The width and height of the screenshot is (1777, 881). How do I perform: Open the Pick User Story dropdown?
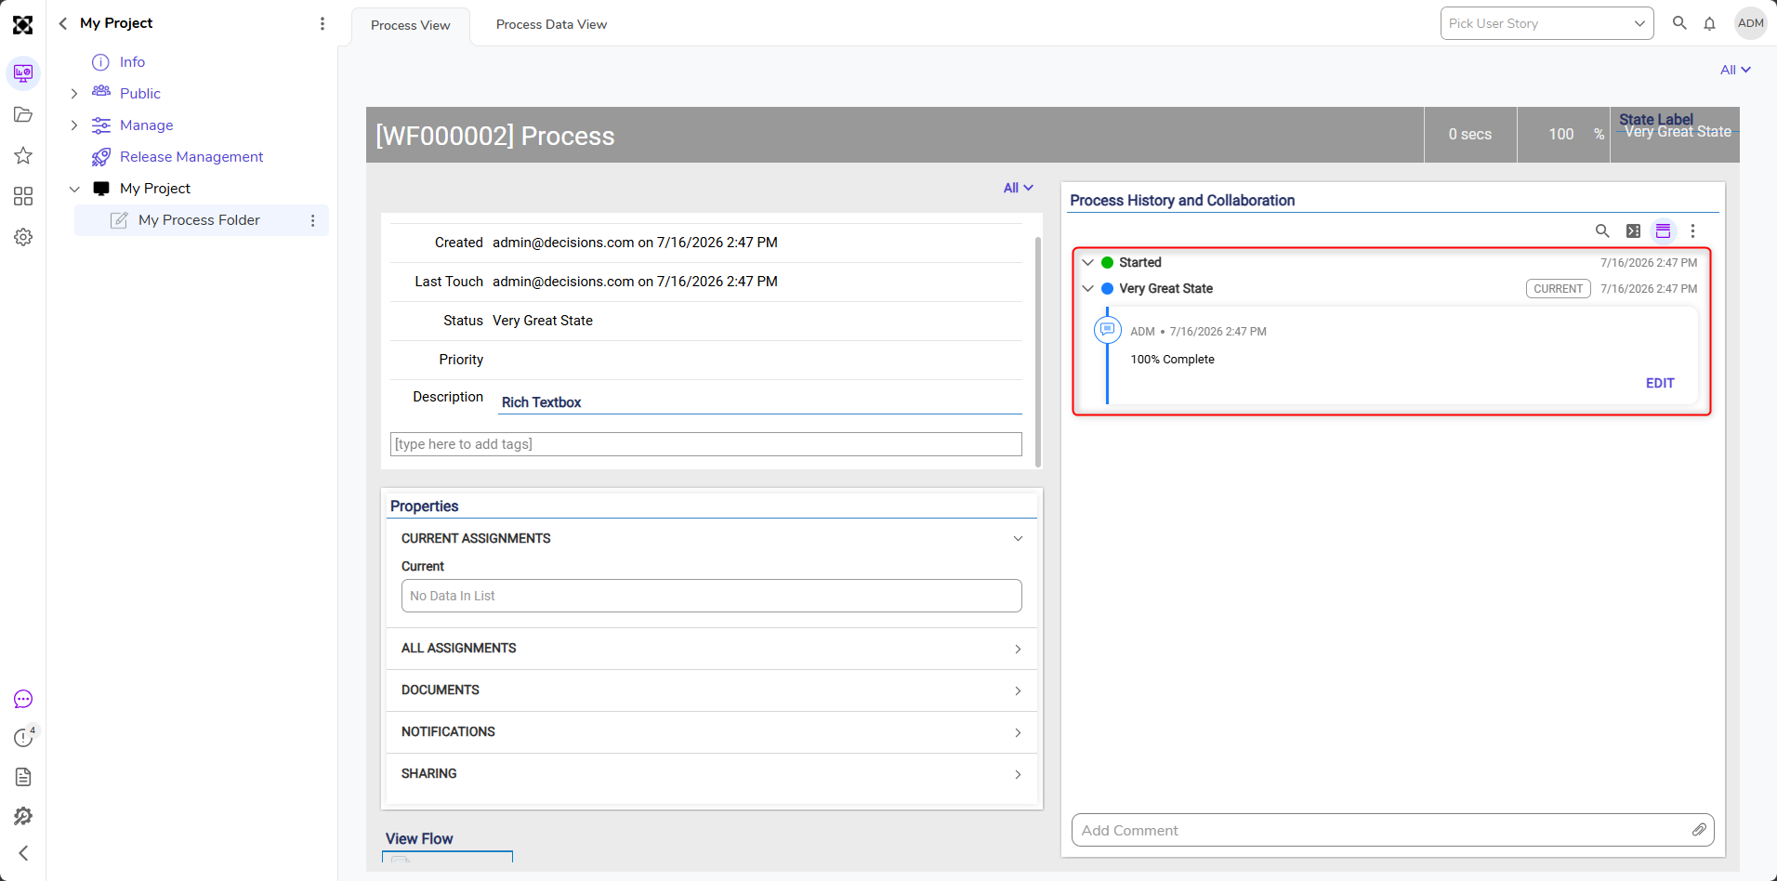click(1547, 23)
